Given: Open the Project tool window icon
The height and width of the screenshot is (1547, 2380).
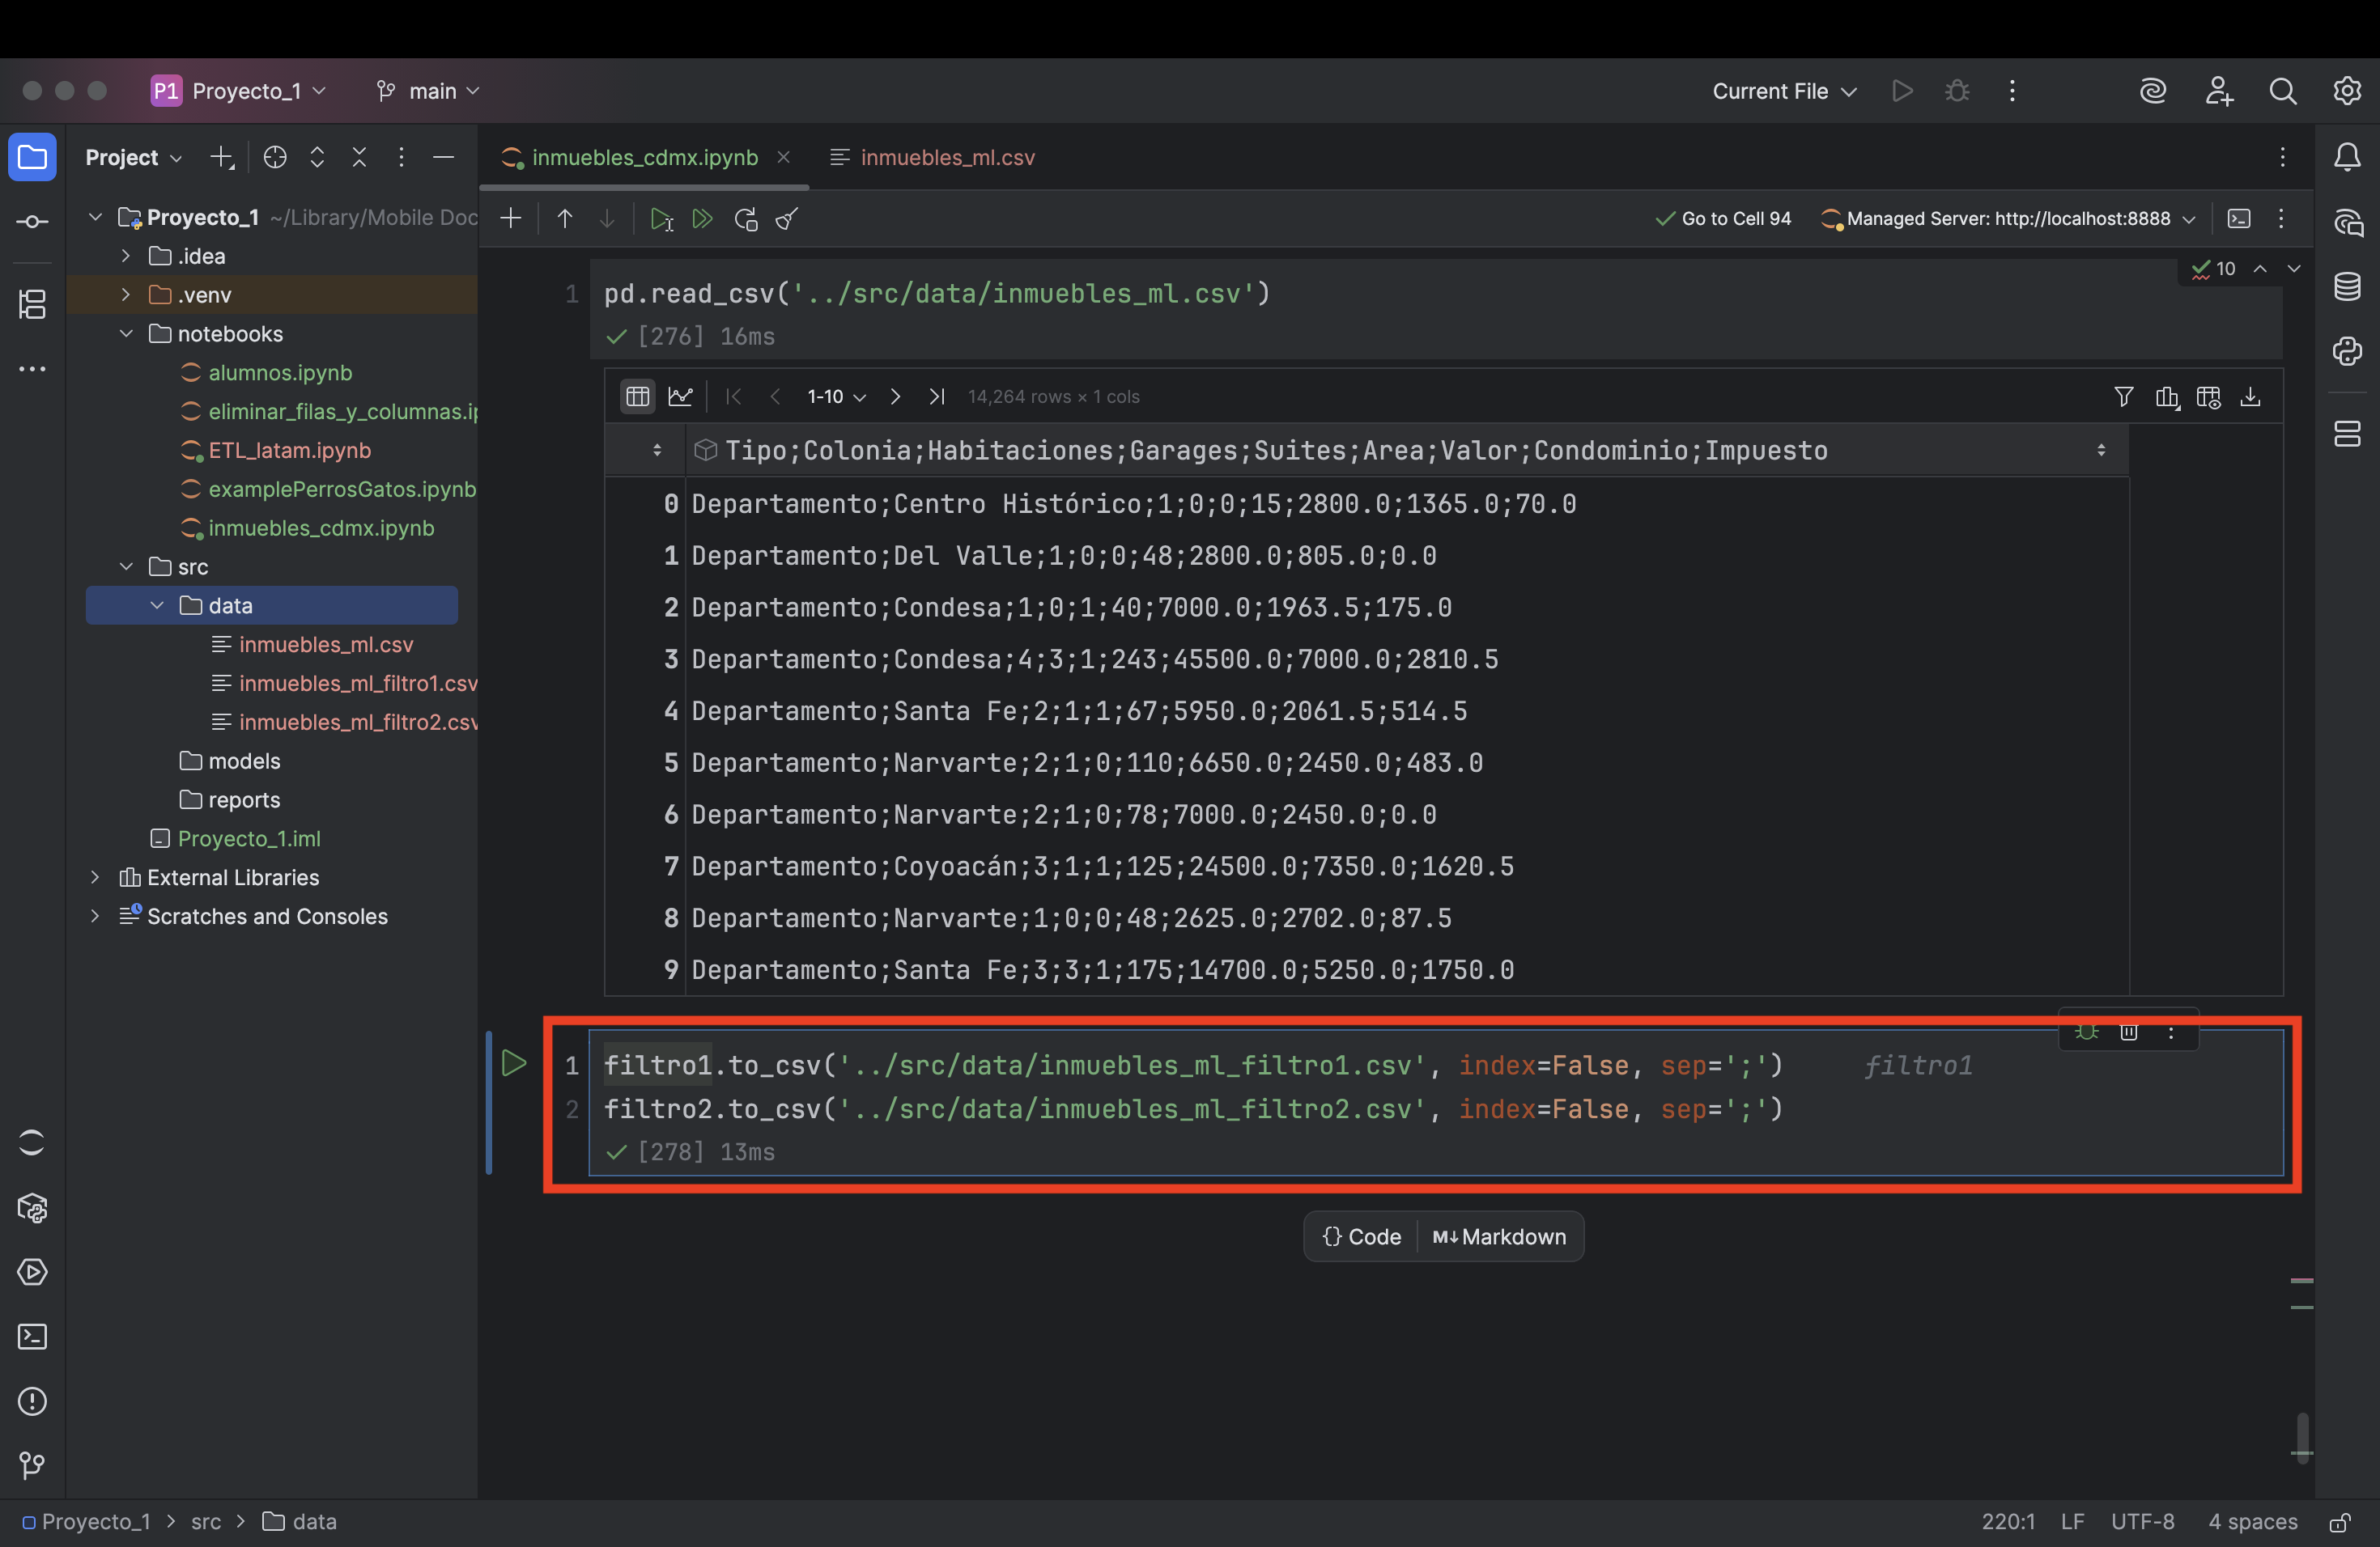Looking at the screenshot, I should 32,157.
